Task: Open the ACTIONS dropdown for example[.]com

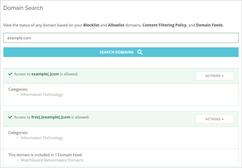Action: [214, 76]
